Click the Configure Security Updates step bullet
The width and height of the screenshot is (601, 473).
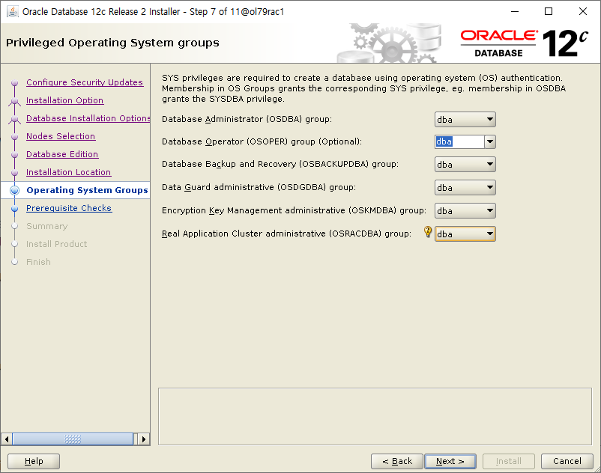(14, 82)
